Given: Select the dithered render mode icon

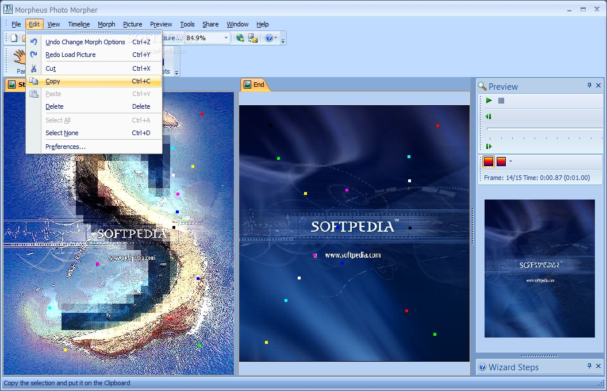Looking at the screenshot, I should [x=501, y=162].
